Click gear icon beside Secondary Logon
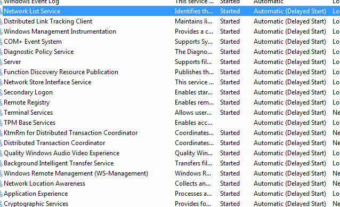This screenshot has width=340, height=207. tap(1, 92)
